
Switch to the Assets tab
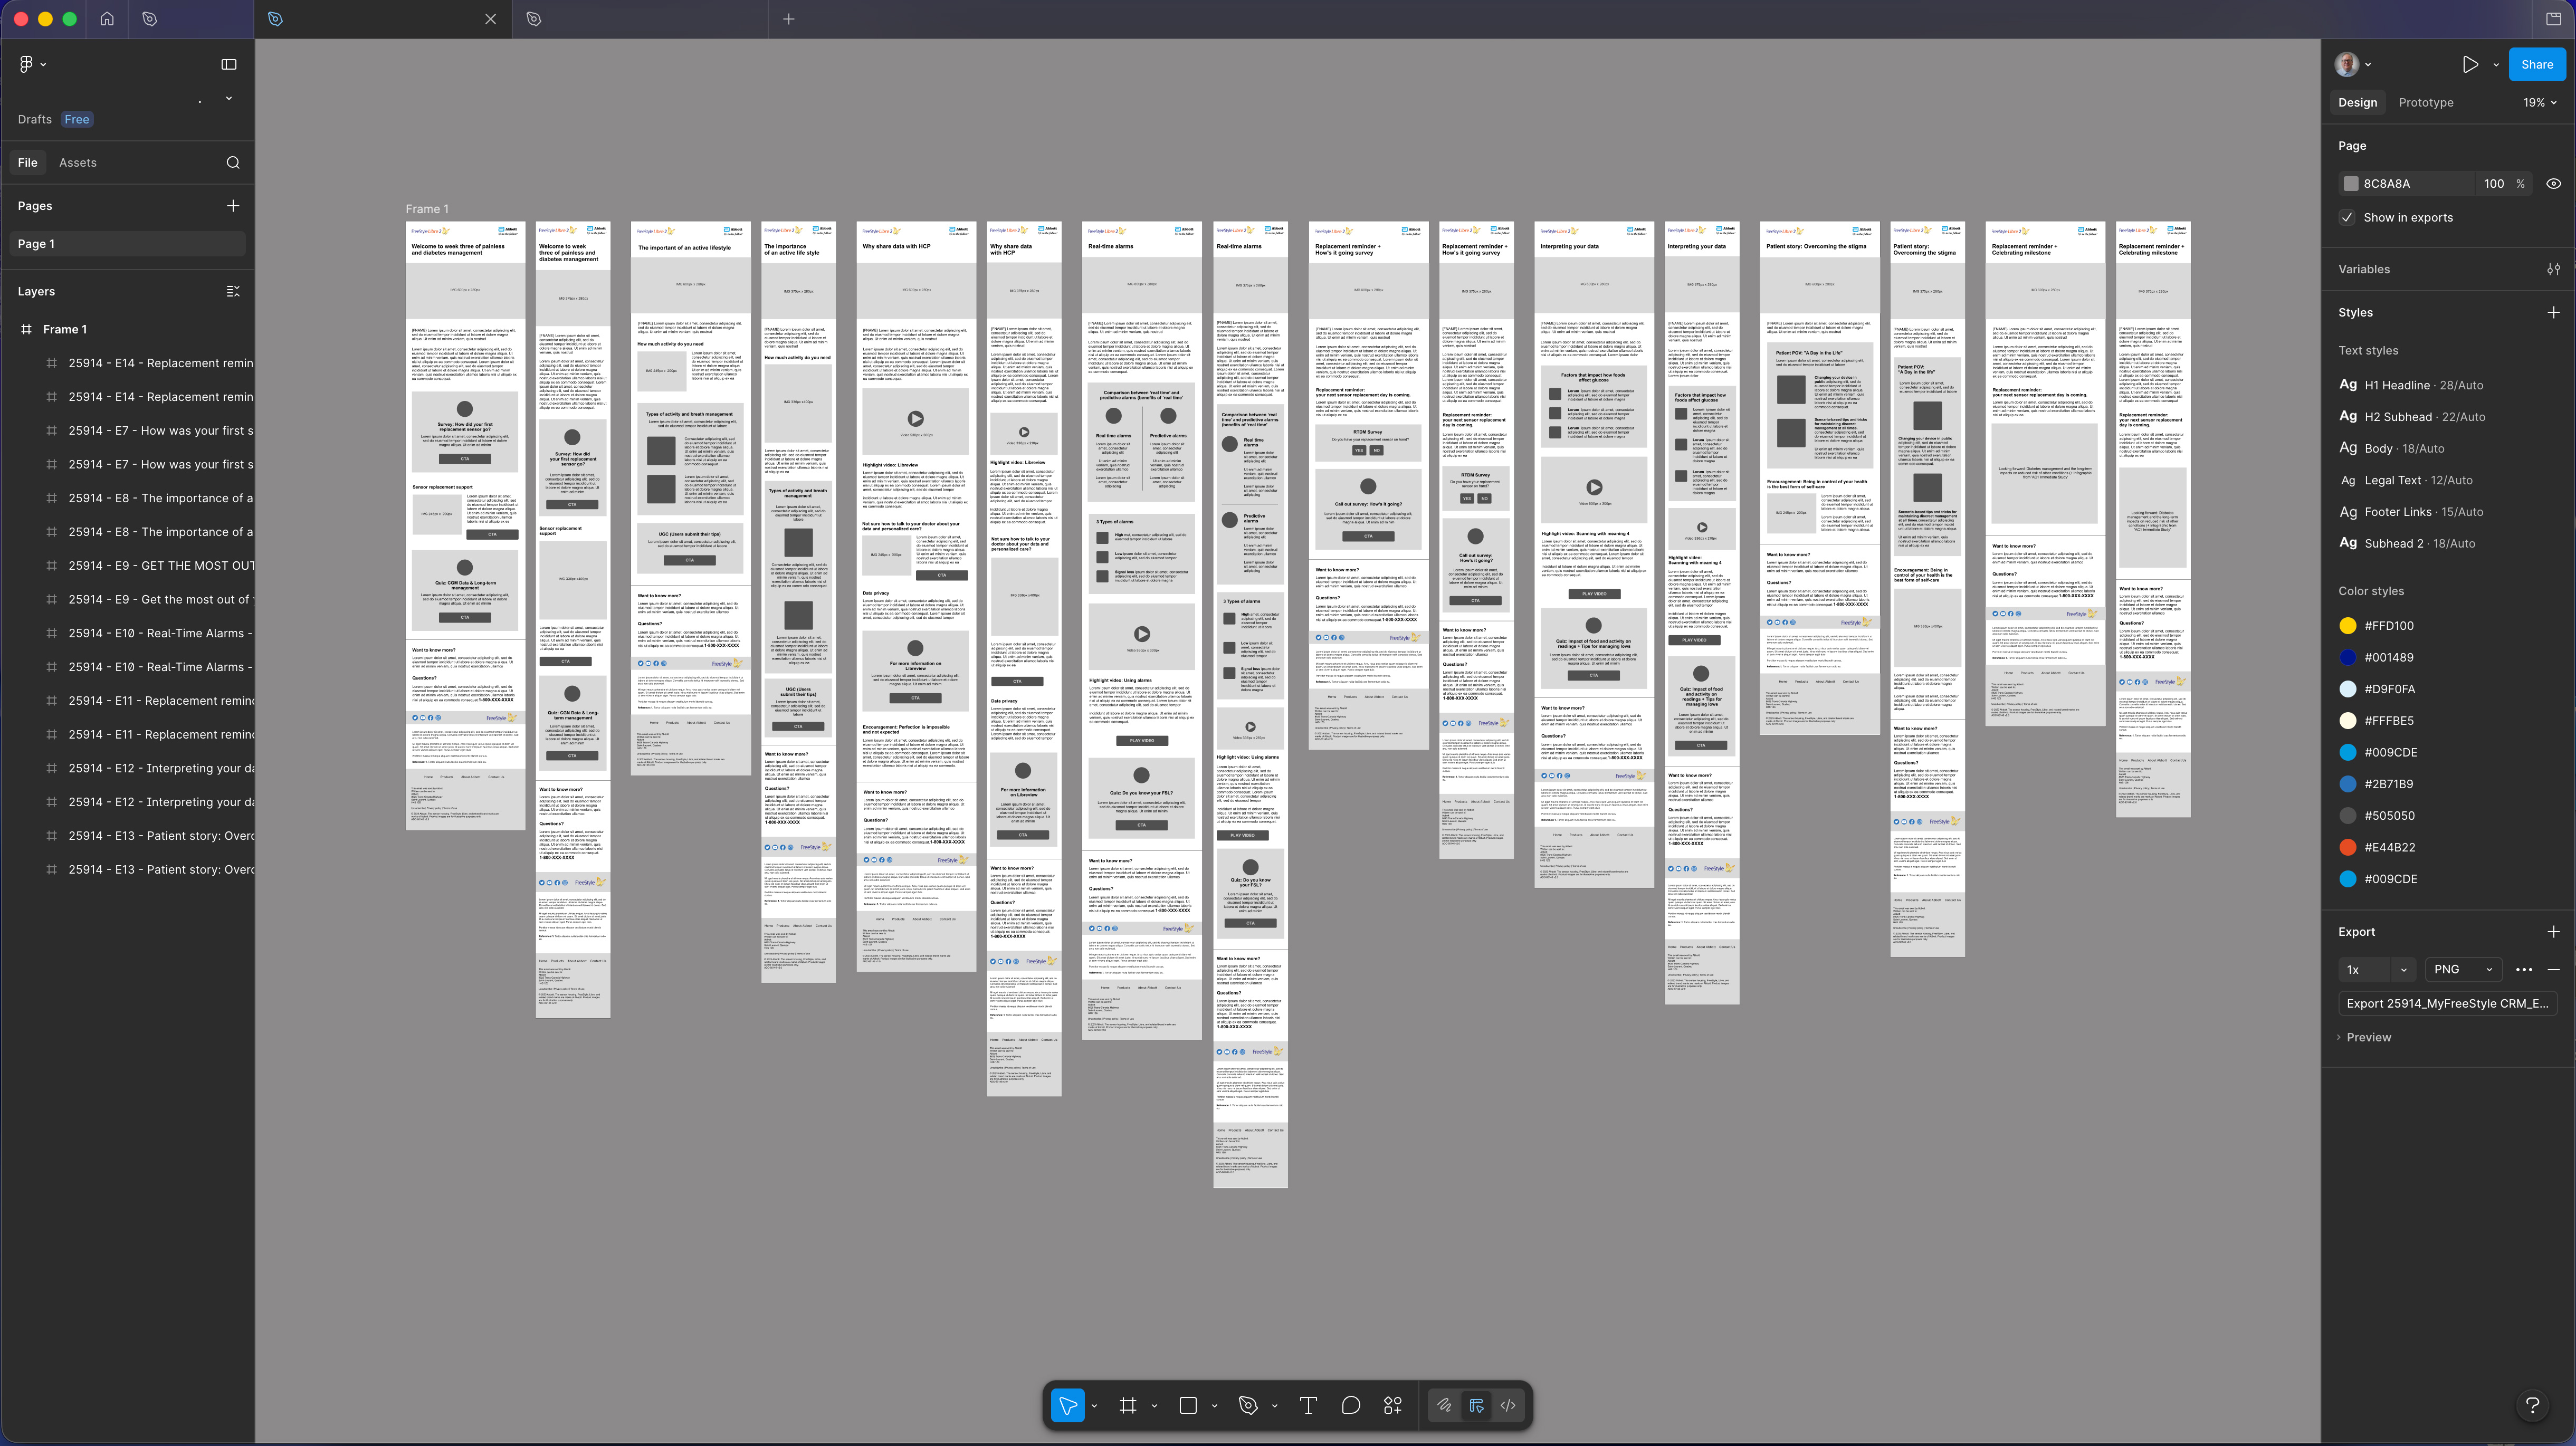click(x=78, y=161)
